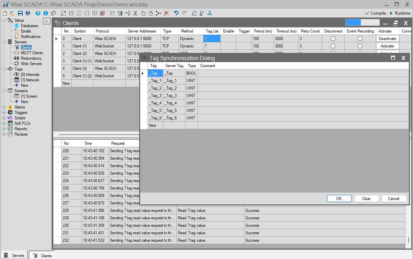Screen dimensions: 413x259
Task: Tick Disconnect checkbox for client row 0
Action: tap(333, 39)
